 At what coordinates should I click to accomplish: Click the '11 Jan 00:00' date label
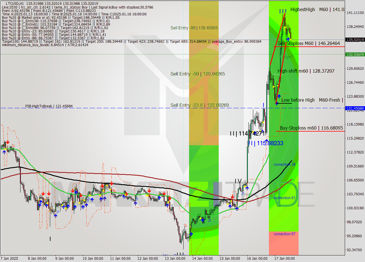[x=120, y=259]
